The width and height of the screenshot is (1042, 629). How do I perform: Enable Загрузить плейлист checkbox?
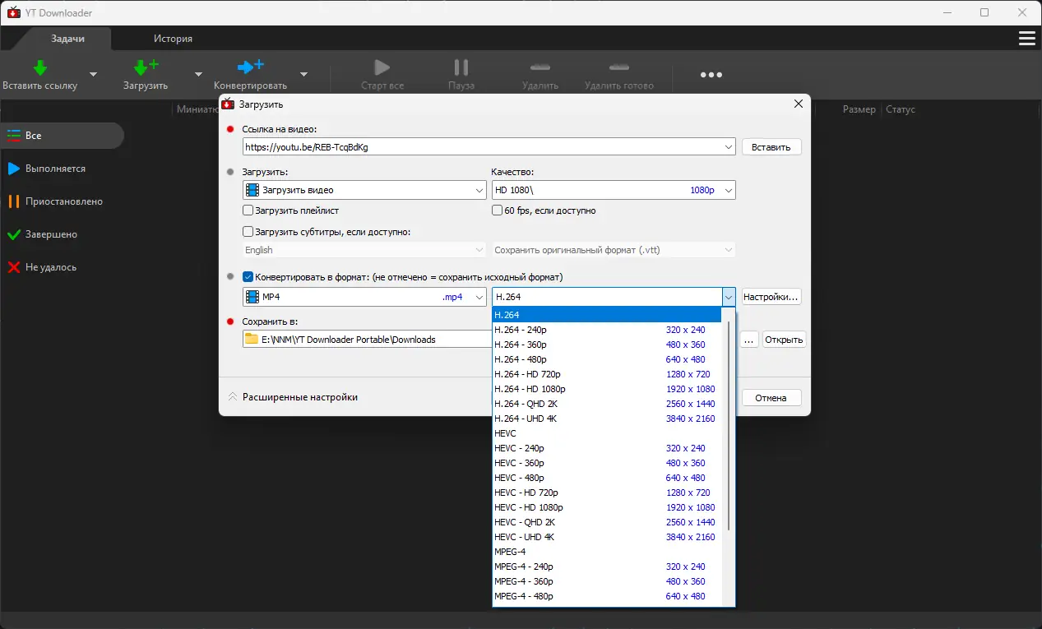[248, 210]
